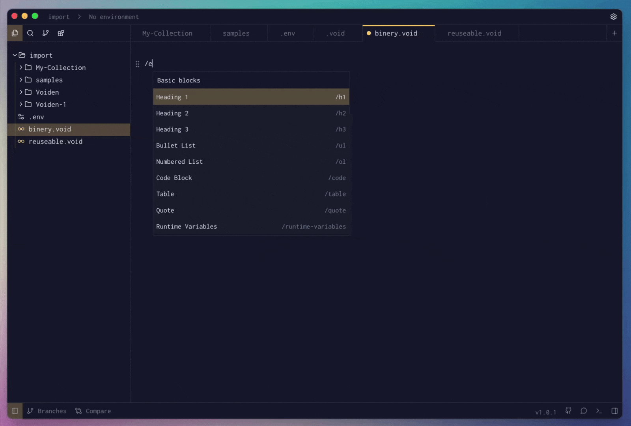Click the new tab plus icon
The image size is (631, 426).
tap(614, 33)
